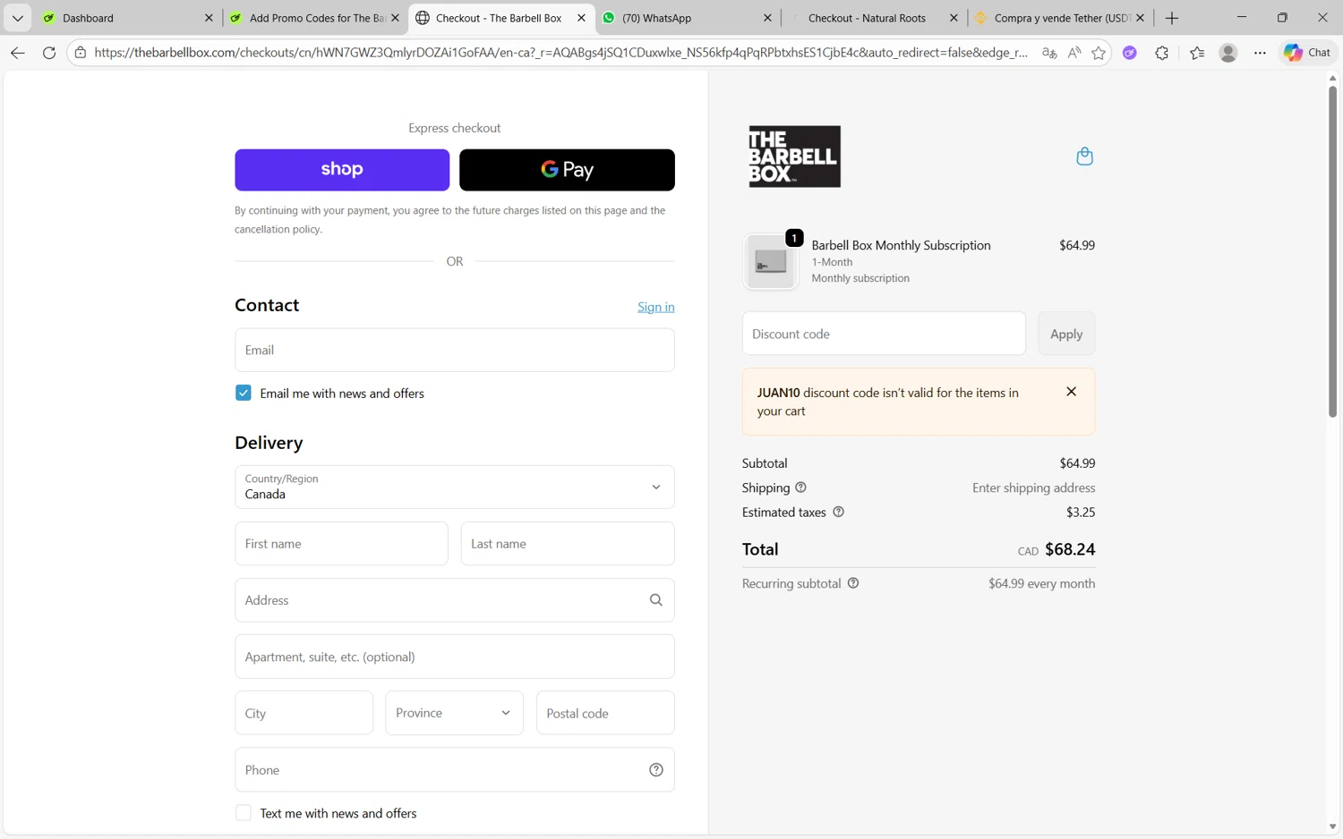Click Apply discount button
The width and height of the screenshot is (1343, 839).
pyautogui.click(x=1065, y=334)
